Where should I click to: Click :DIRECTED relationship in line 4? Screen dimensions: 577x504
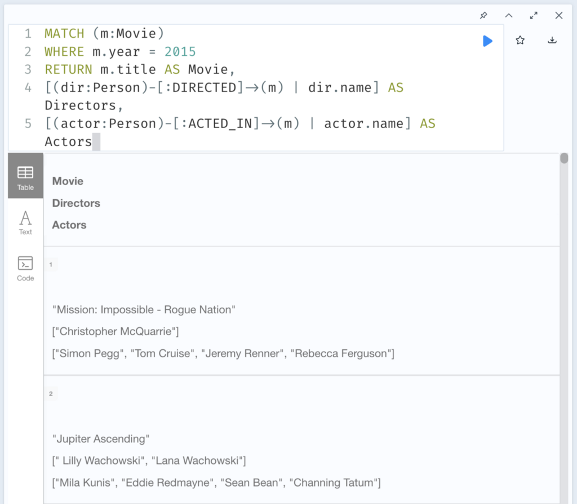pyautogui.click(x=201, y=87)
